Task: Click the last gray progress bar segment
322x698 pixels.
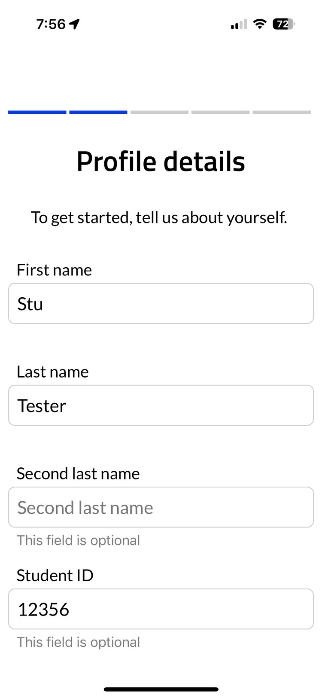Action: click(282, 112)
